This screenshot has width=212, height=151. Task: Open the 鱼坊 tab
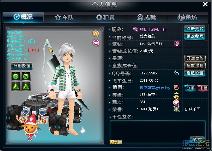coord(187,18)
